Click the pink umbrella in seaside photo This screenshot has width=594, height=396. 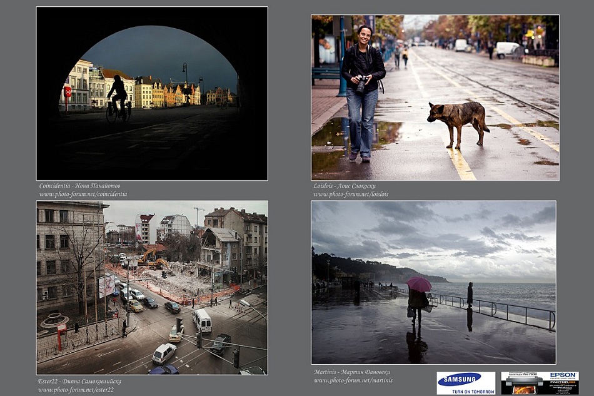click(x=419, y=284)
